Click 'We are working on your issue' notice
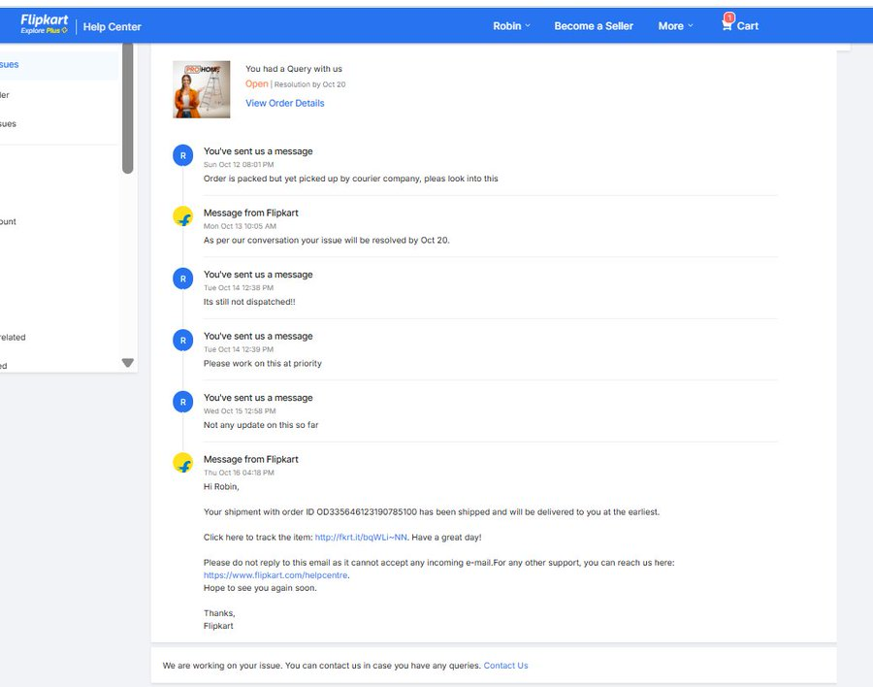 (322, 666)
